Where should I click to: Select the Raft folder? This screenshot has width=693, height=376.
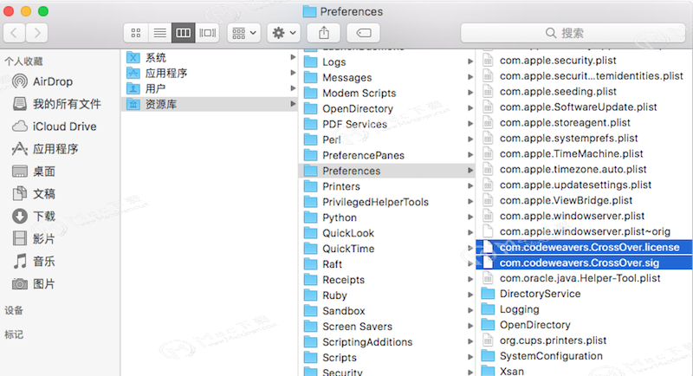[x=388, y=264]
